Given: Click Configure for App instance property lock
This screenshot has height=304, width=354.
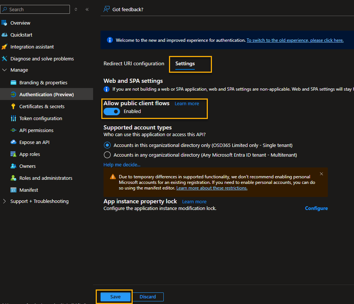Looking at the screenshot, I should tap(316, 208).
